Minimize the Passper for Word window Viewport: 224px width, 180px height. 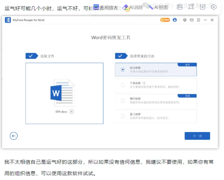(x=205, y=20)
